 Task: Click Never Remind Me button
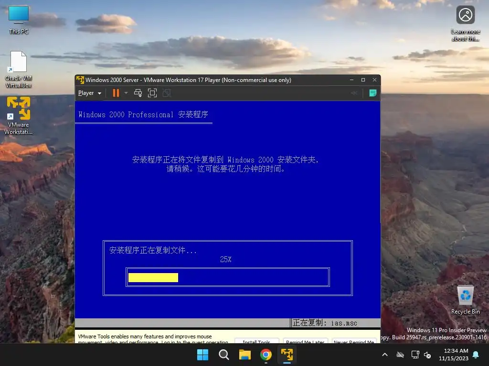point(354,341)
